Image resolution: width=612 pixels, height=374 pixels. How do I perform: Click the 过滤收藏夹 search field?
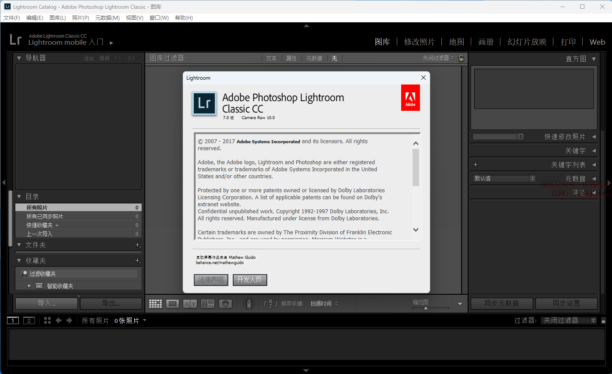(x=82, y=274)
